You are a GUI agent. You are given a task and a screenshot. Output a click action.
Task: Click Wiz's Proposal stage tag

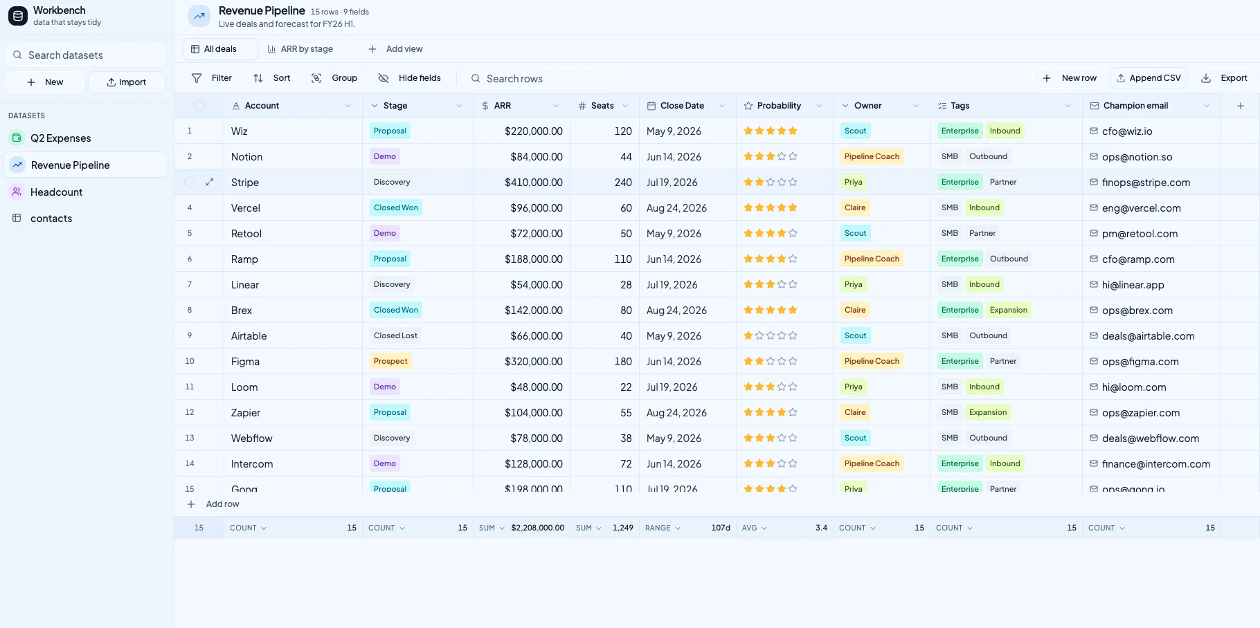[390, 131]
